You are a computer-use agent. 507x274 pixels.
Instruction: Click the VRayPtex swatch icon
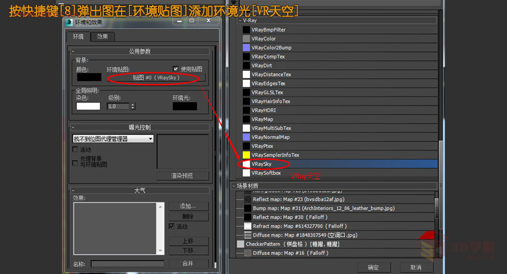coord(246,146)
